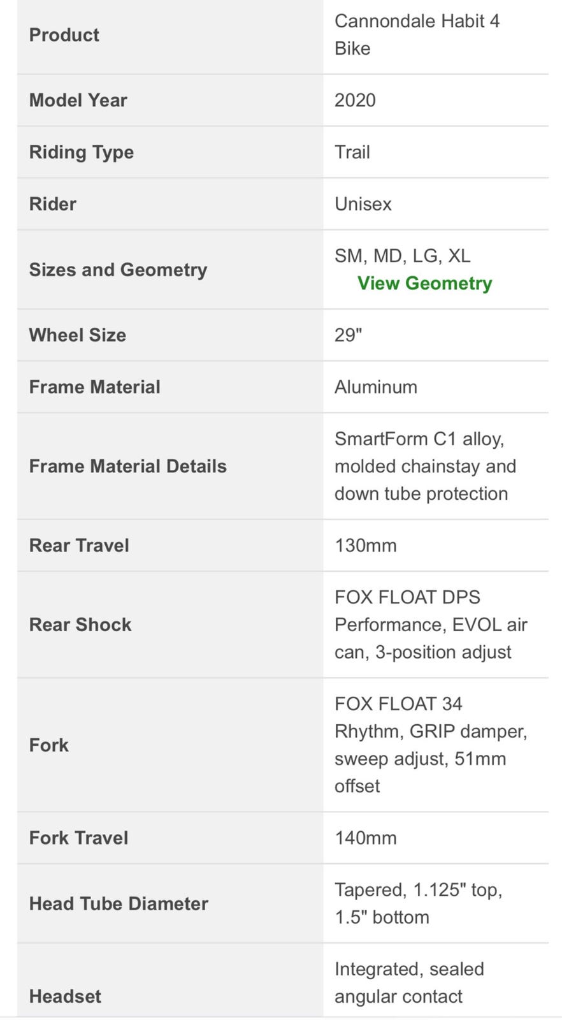
Task: Click the Riding Type label
Action: point(82,152)
